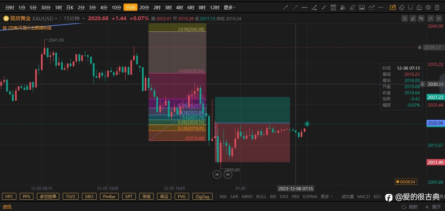Select the active 15分 timeframe
This screenshot has width=445, height=211.
click(x=130, y=8)
